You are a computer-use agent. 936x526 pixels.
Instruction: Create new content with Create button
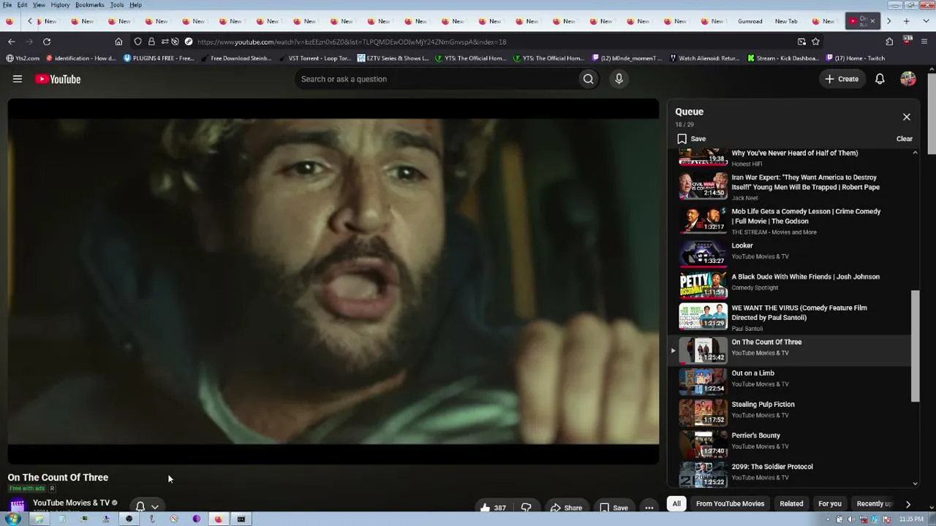coord(842,79)
